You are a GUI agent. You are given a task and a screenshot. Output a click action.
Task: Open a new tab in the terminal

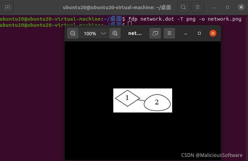coord(7,7)
